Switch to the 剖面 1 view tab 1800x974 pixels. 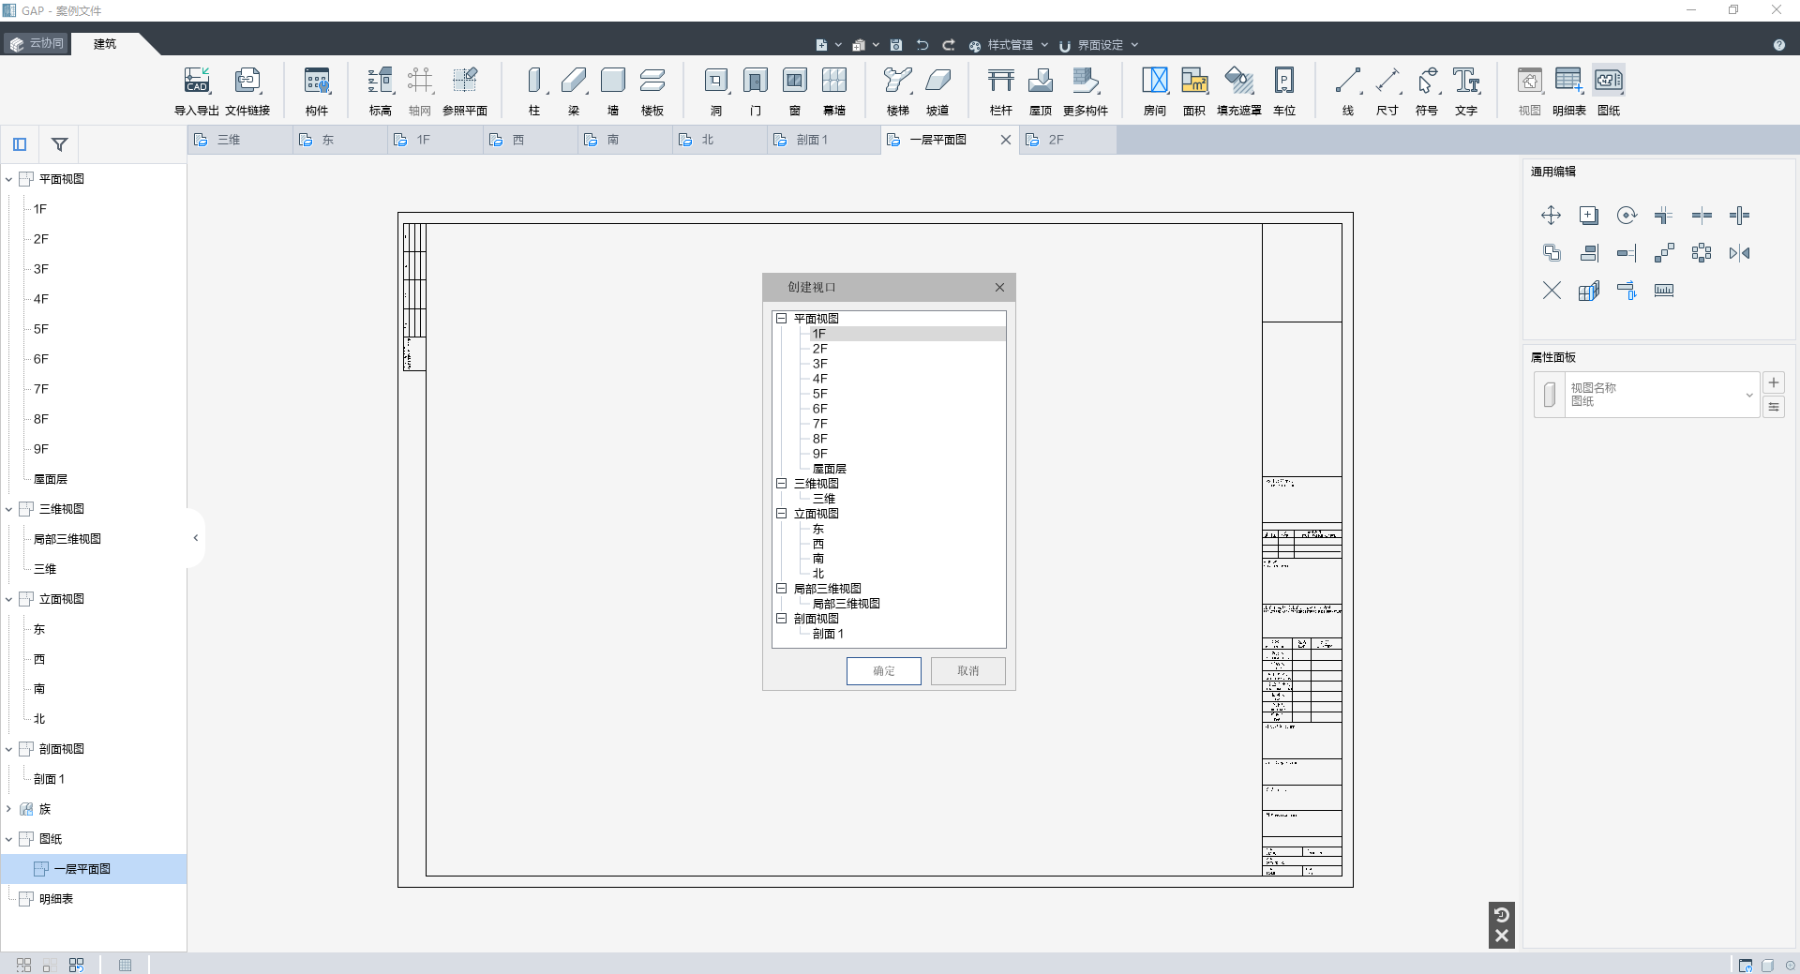tap(823, 140)
